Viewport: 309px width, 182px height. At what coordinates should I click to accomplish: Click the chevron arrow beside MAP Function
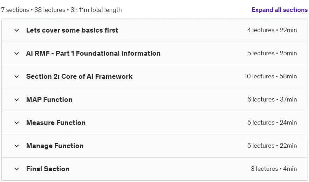pyautogui.click(x=17, y=100)
